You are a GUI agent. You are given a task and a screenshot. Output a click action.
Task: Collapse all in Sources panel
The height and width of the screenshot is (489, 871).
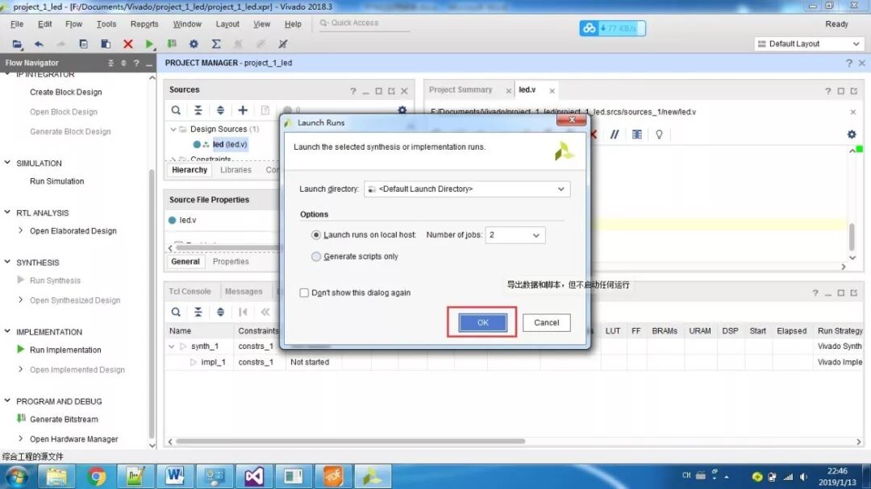coord(198,110)
